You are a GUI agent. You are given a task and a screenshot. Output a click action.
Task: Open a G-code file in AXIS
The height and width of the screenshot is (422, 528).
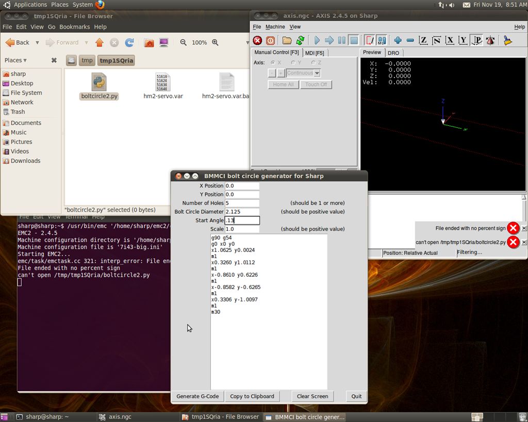pyautogui.click(x=287, y=40)
